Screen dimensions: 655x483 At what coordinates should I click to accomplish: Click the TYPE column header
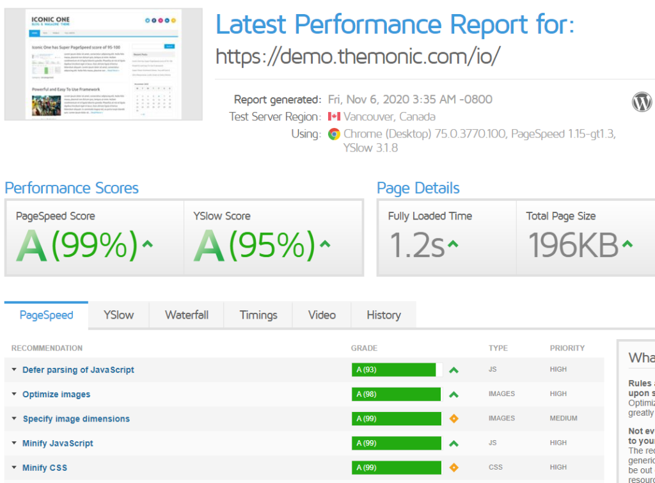click(x=498, y=348)
